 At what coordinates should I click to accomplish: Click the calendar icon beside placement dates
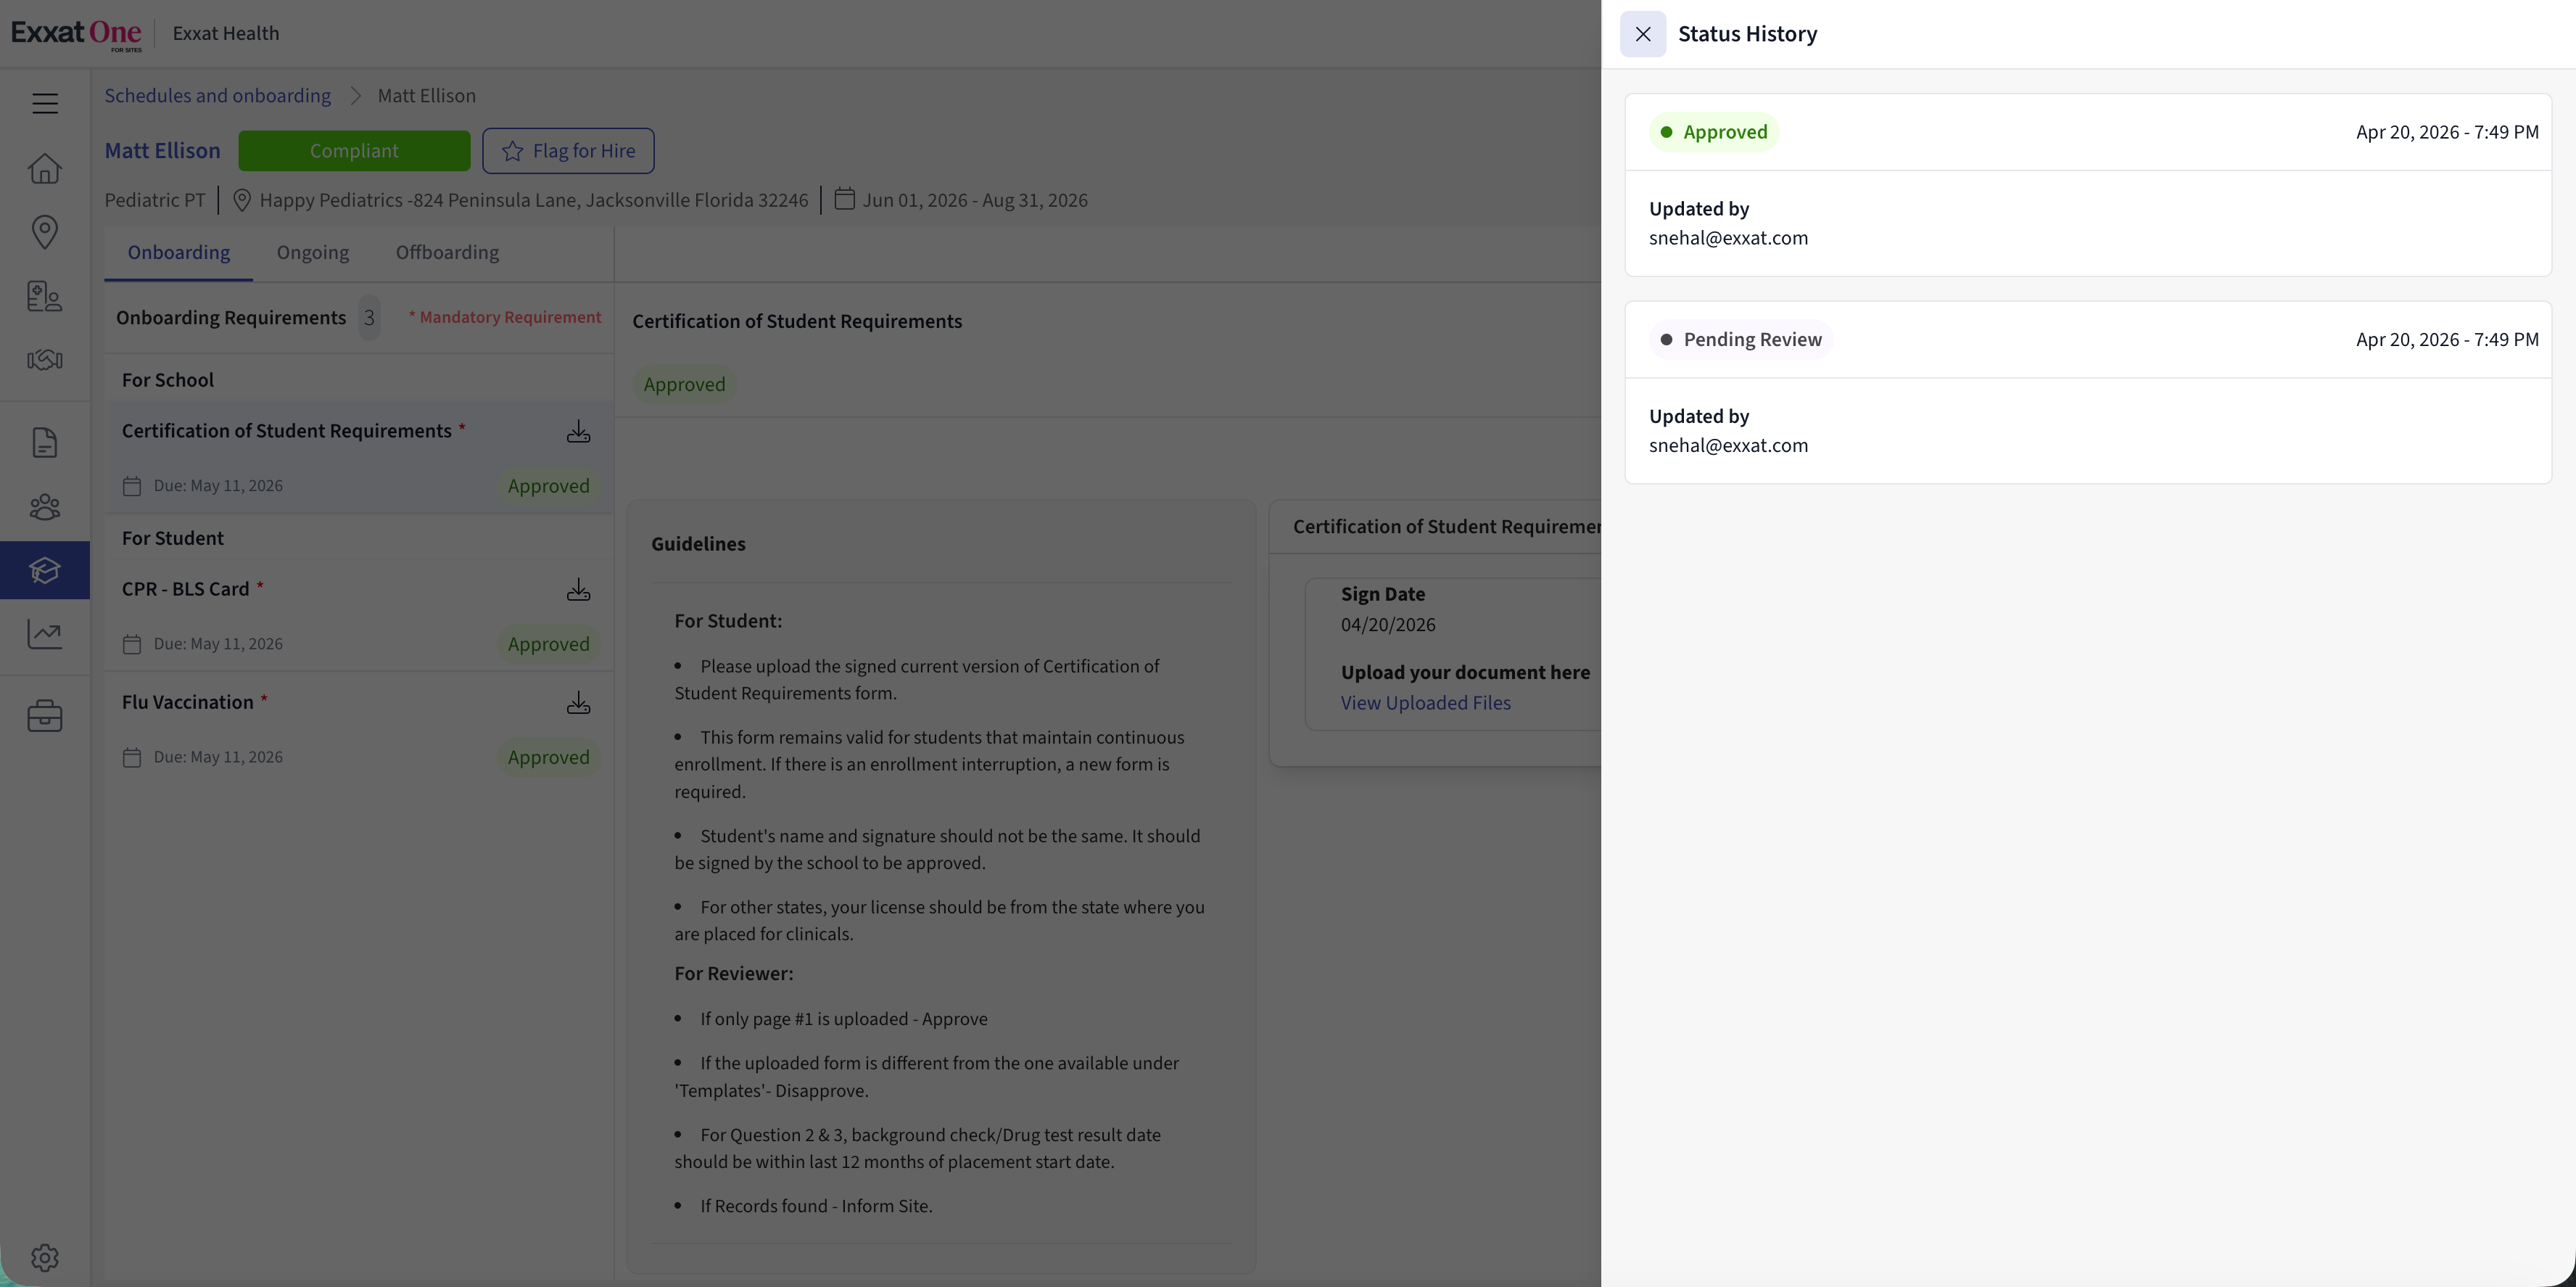coord(845,199)
